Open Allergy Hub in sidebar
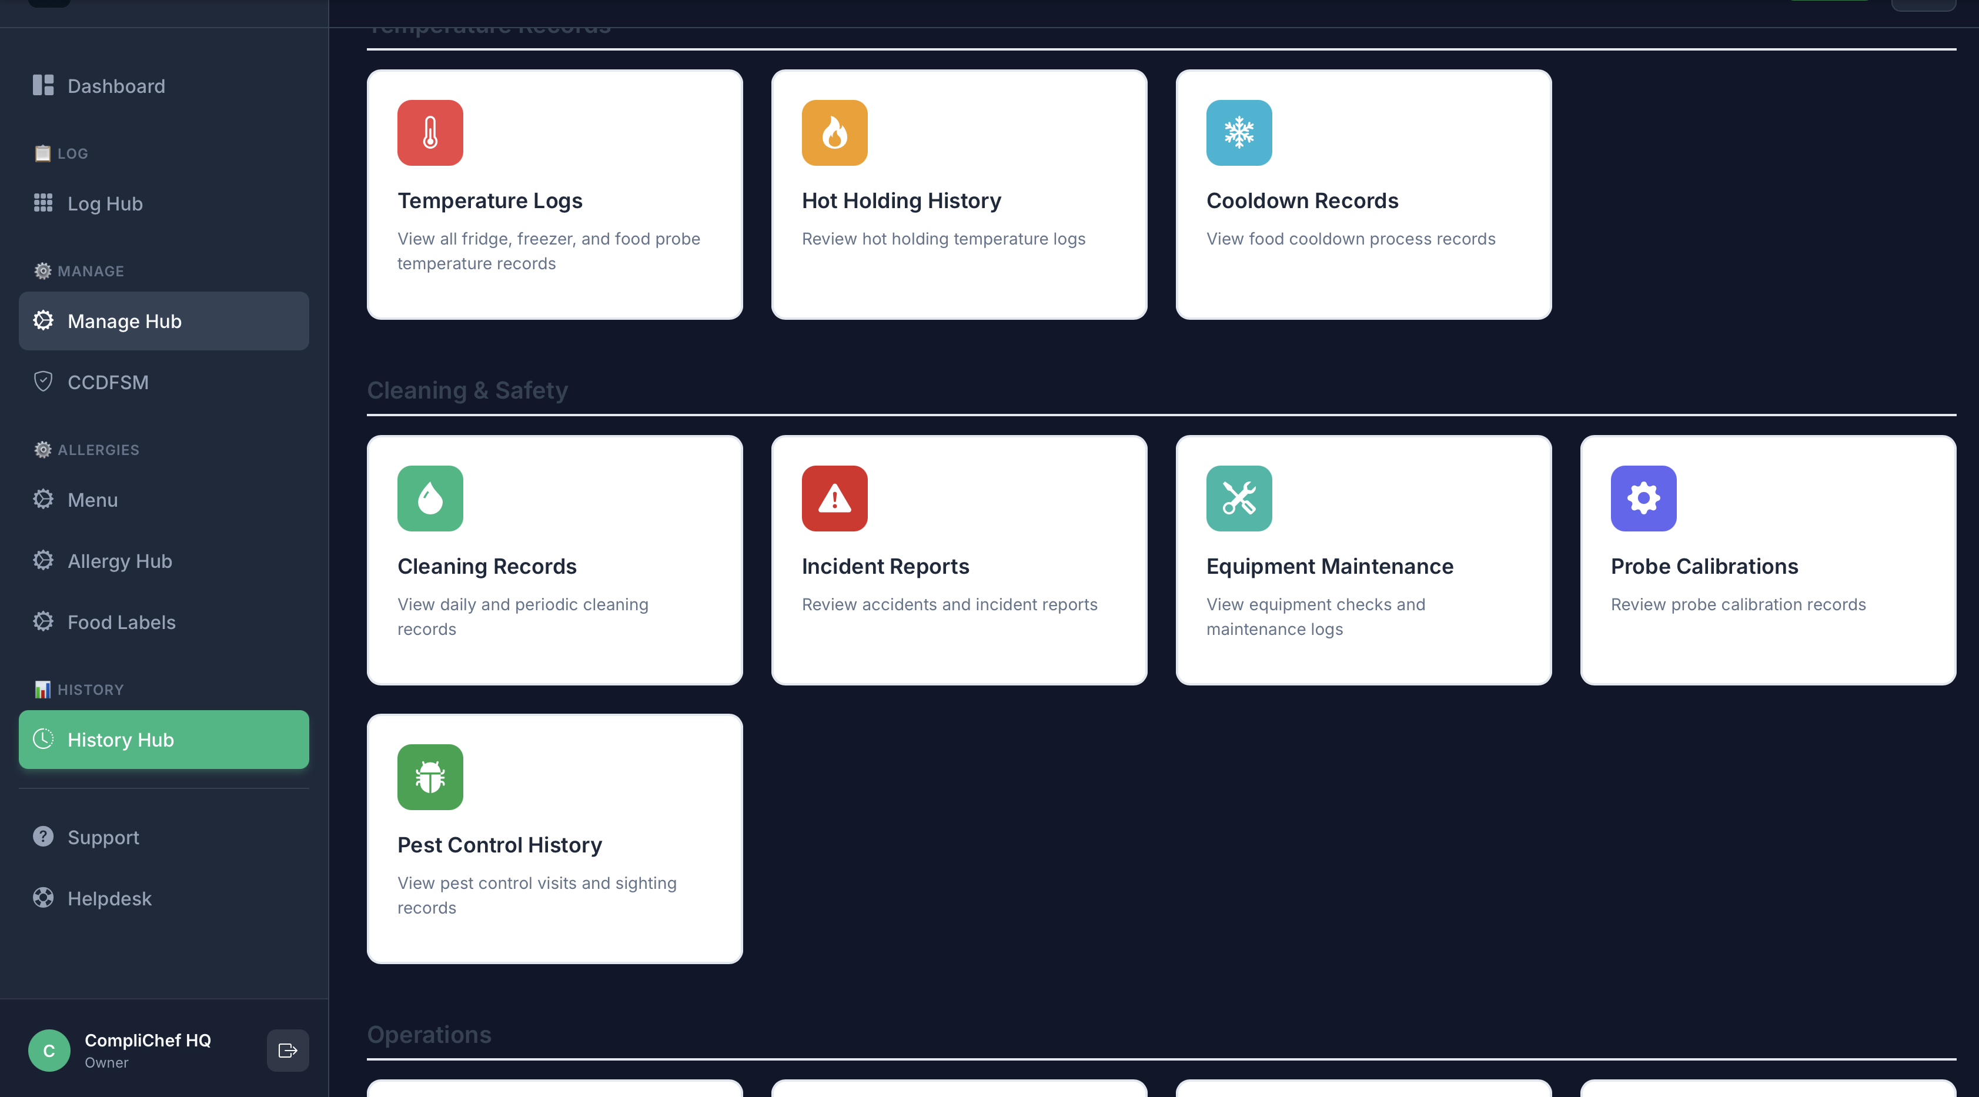The image size is (1979, 1097). coord(119,561)
